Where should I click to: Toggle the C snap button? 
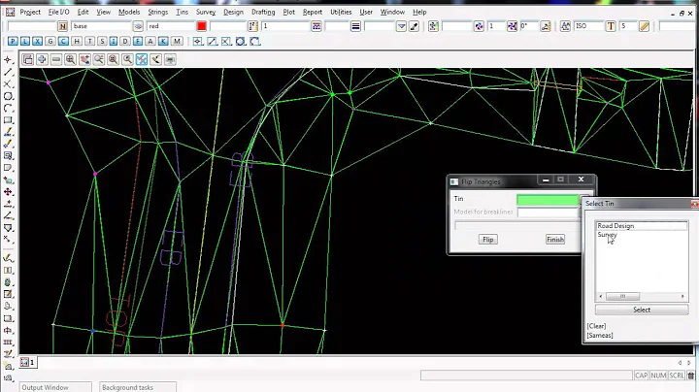63,42
